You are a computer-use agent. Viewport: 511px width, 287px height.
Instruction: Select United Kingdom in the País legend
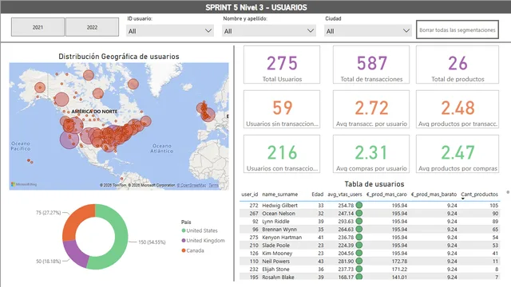pyautogui.click(x=203, y=241)
